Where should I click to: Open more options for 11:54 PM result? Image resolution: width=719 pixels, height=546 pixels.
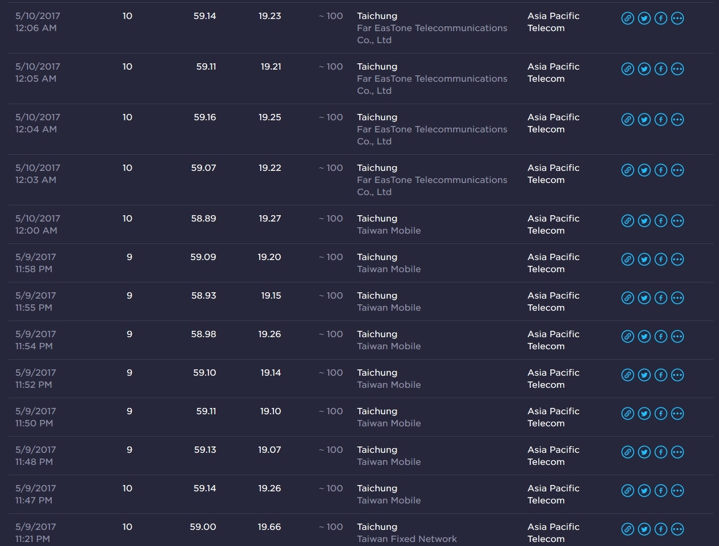pyautogui.click(x=678, y=337)
